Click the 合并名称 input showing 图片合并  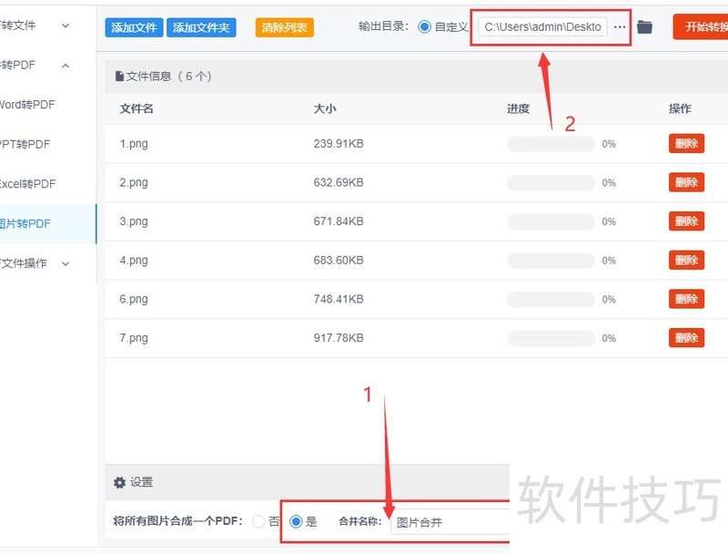pos(446,521)
